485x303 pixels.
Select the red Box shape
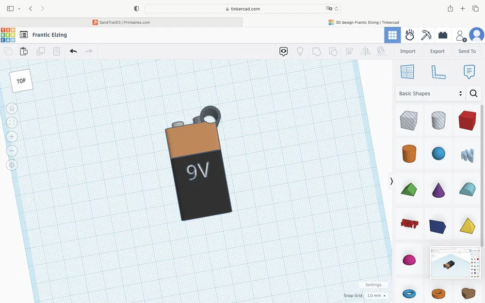coord(467,120)
